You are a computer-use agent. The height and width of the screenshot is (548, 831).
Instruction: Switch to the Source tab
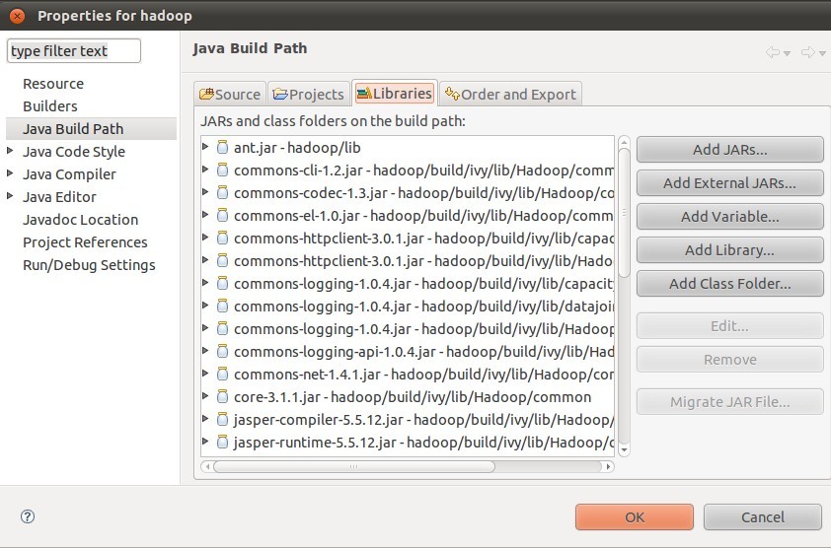[x=230, y=95]
